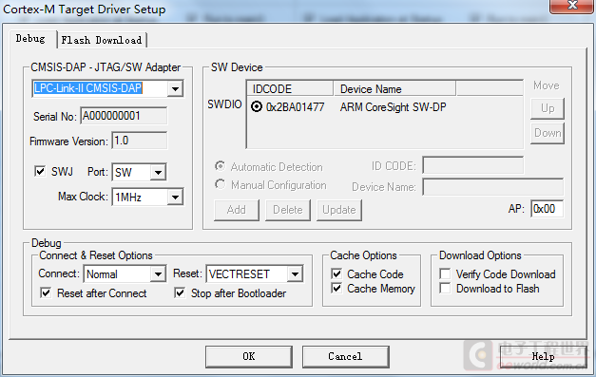This screenshot has height=377, width=596.
Task: Click the ID CODE input field
Action: (x=472, y=165)
